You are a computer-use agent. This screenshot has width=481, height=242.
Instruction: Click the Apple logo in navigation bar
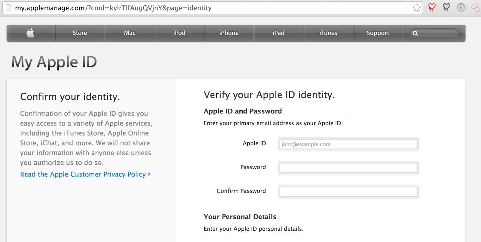pyautogui.click(x=30, y=33)
